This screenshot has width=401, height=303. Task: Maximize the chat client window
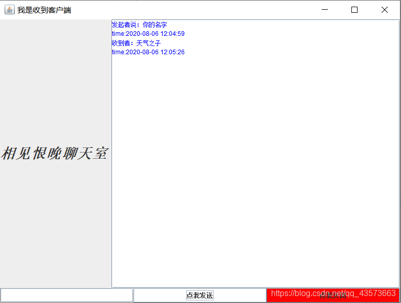point(354,10)
